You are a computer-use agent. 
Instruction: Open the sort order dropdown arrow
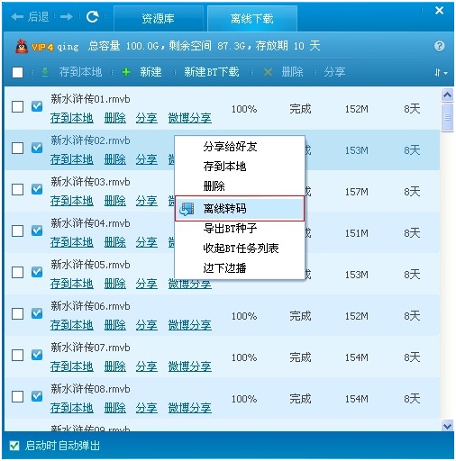[x=441, y=73]
